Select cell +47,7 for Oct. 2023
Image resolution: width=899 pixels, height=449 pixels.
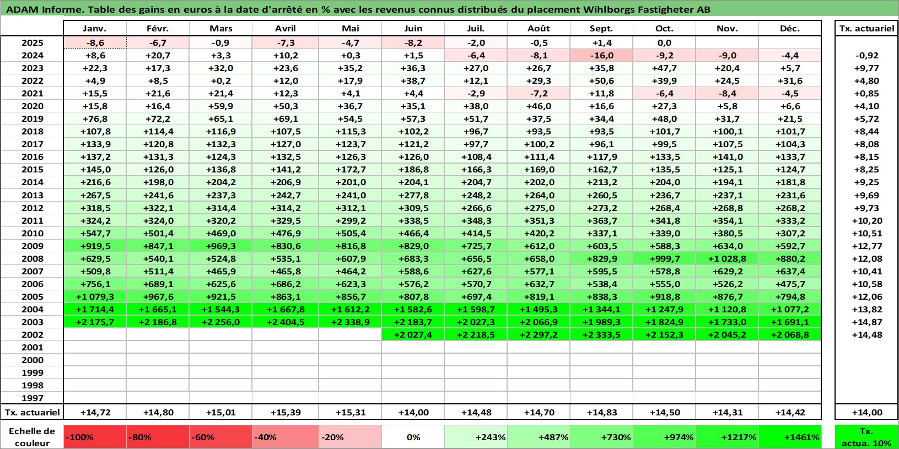pyautogui.click(x=664, y=68)
